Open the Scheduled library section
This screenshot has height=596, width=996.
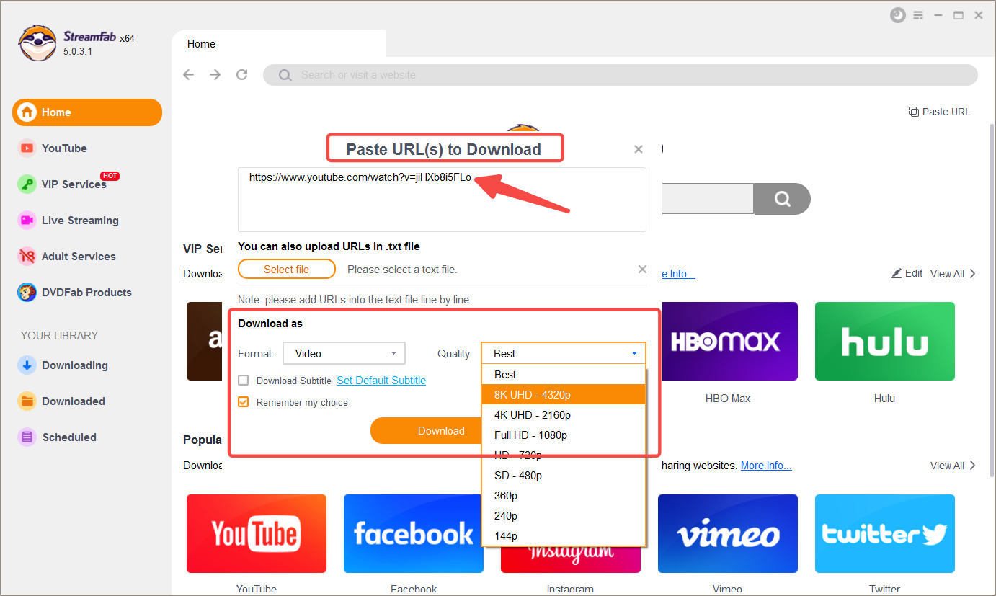tap(68, 437)
